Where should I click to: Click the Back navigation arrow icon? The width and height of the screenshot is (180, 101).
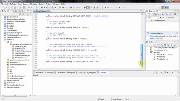click(117, 8)
